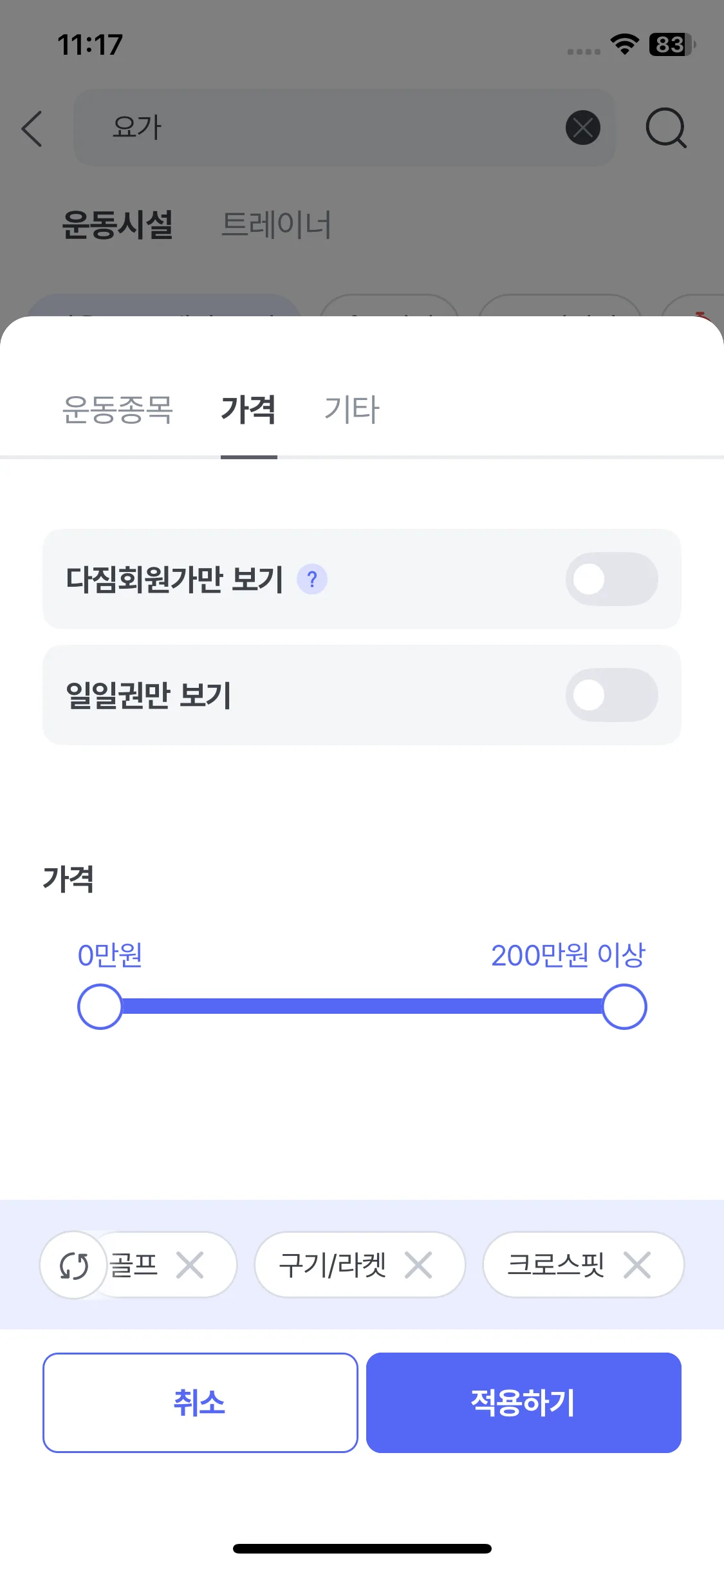Tap the back arrow icon
Viewport: 724px width, 1569px height.
click(x=32, y=129)
